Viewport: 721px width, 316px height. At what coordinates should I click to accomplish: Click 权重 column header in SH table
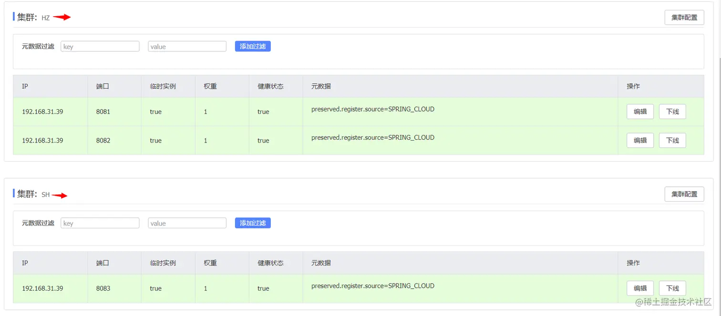point(210,263)
